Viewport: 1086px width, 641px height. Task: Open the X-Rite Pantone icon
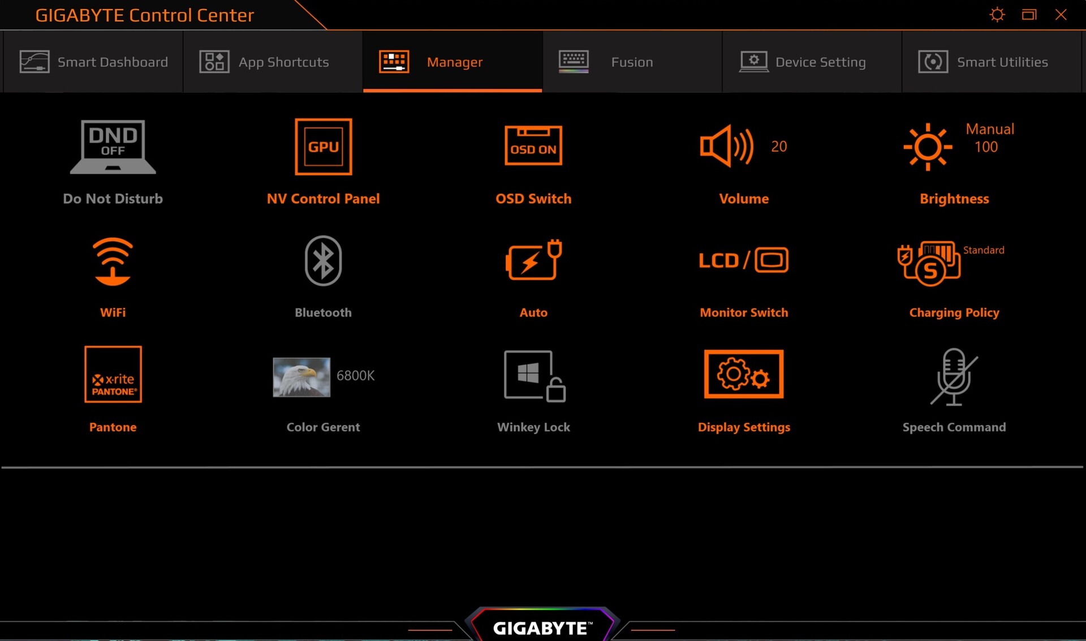point(113,375)
